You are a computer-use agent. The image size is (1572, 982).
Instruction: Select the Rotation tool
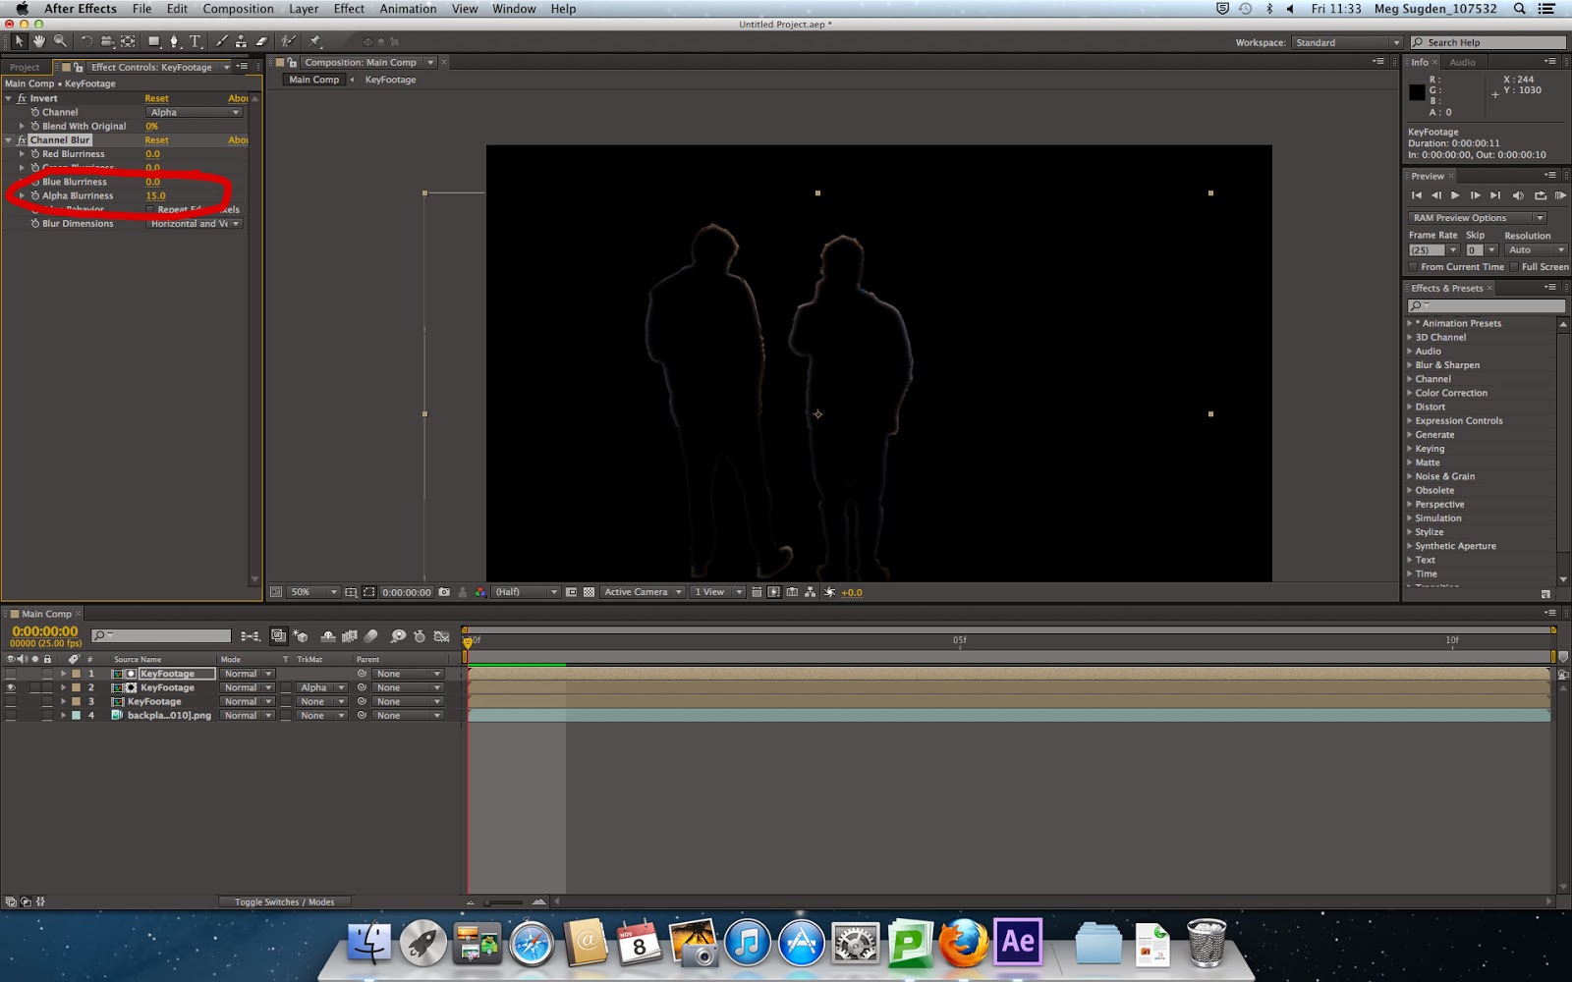pos(86,41)
